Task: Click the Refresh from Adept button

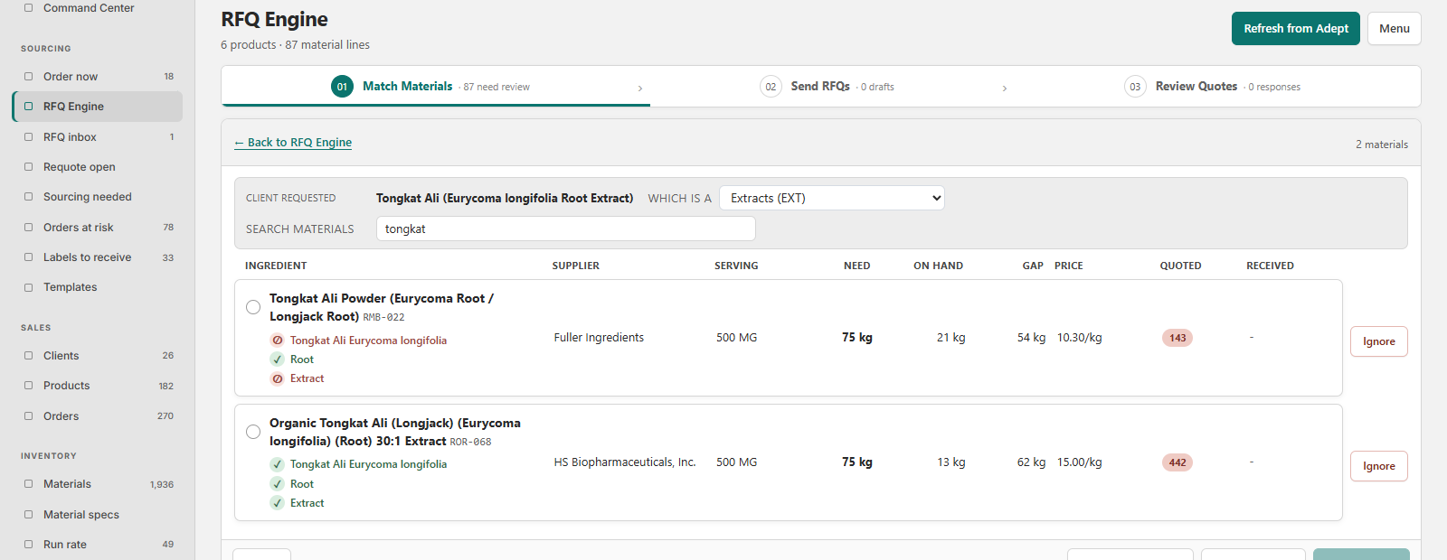Action: [x=1296, y=29]
